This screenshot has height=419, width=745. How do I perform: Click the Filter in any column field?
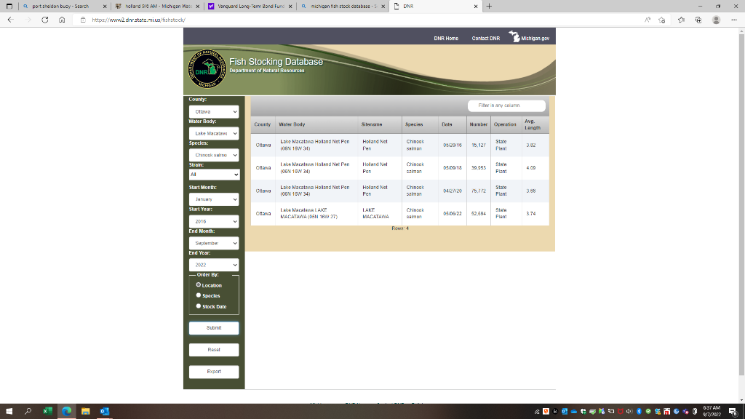[x=506, y=105]
